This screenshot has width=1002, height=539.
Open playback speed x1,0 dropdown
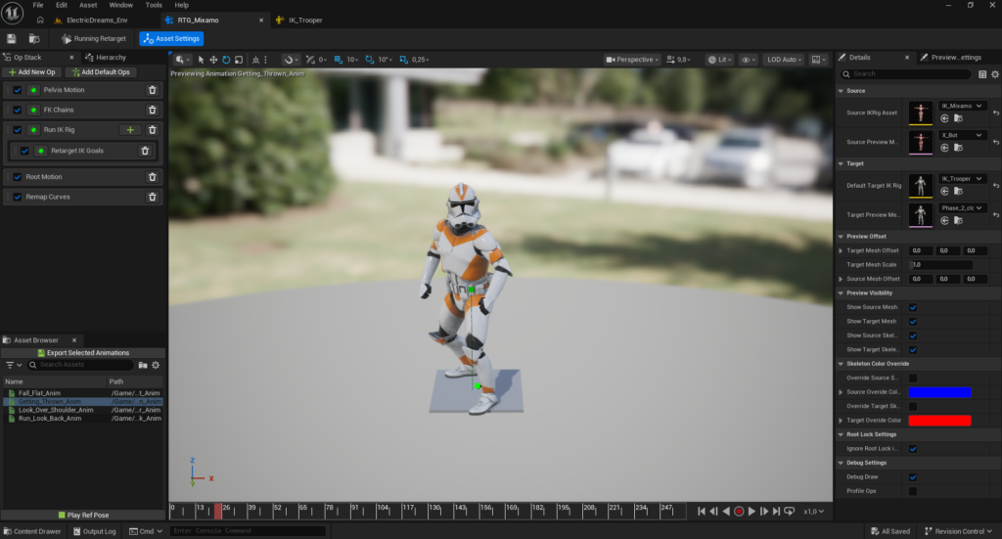coord(813,511)
